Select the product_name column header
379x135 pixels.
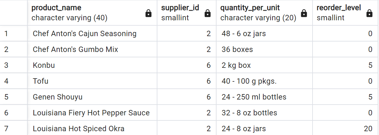pyautogui.click(x=92, y=13)
